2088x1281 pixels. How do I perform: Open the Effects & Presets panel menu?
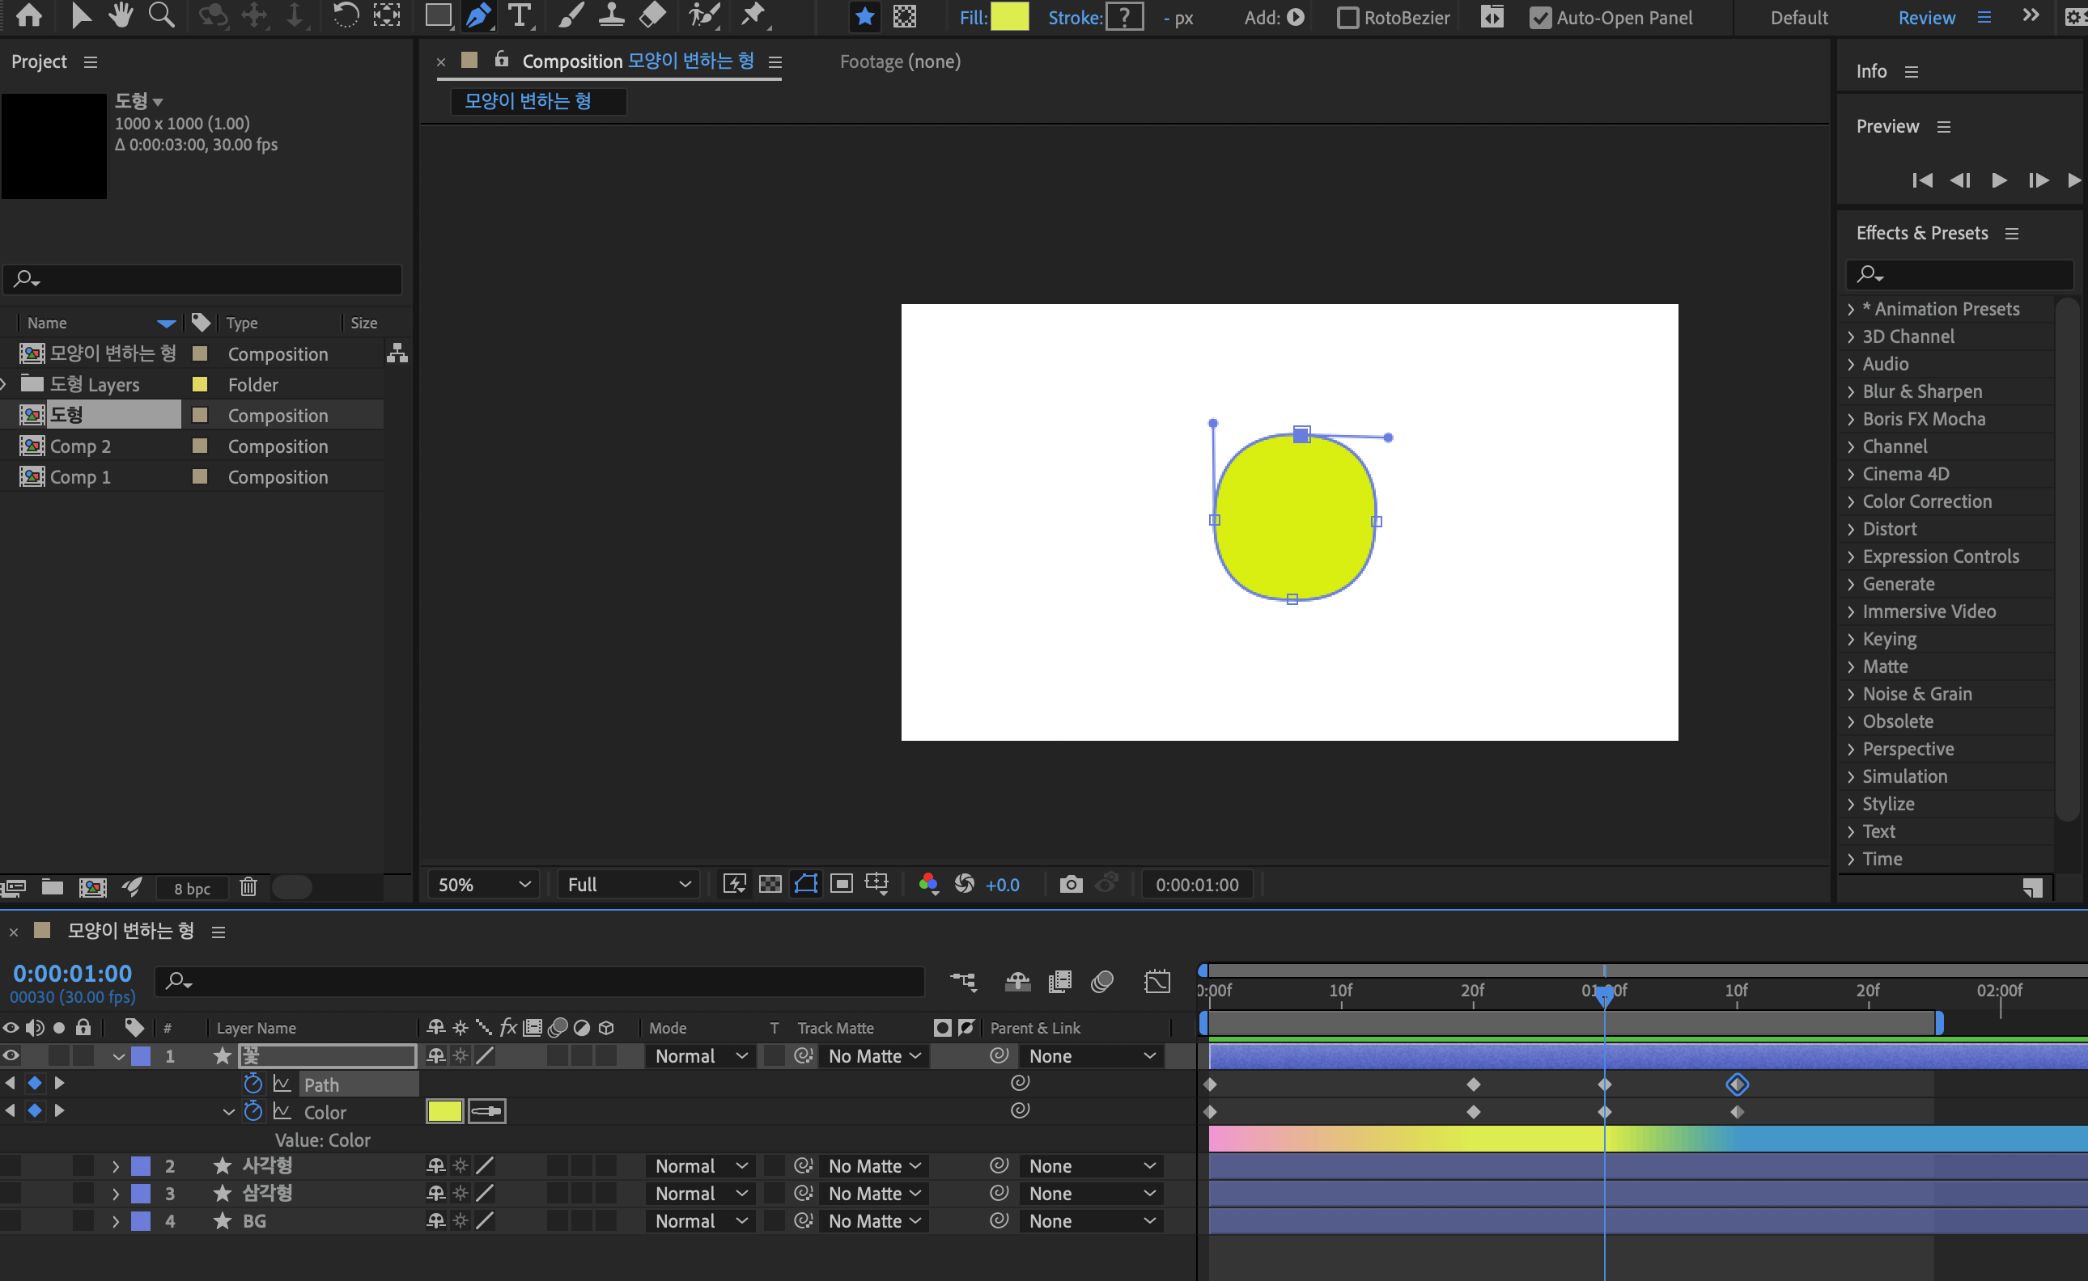click(x=2012, y=233)
